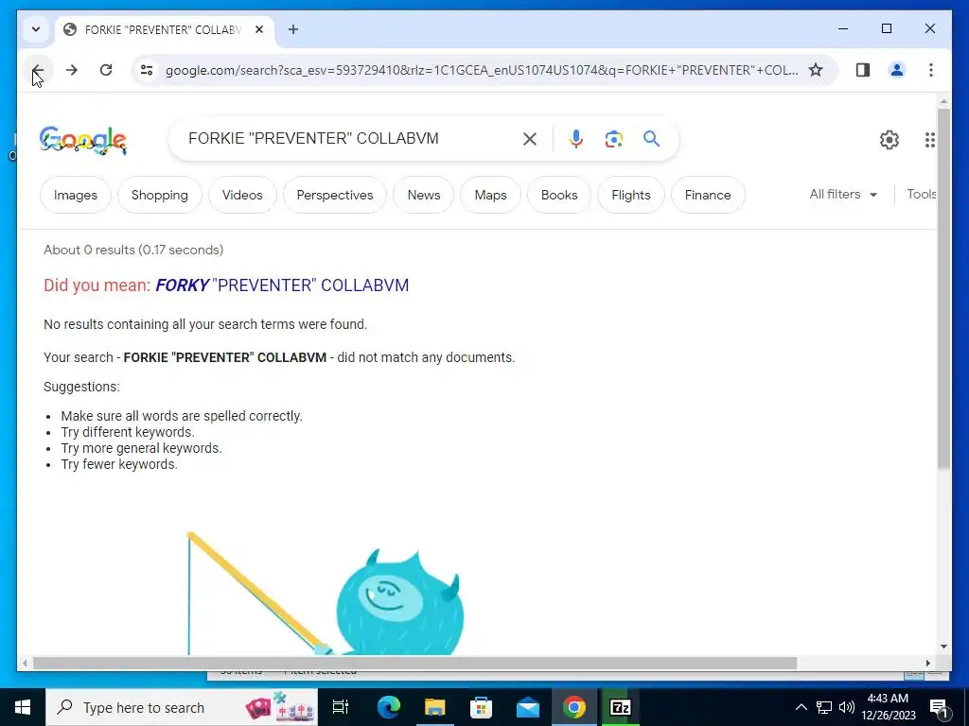Open the notification center
Screen dimensions: 969x726
[x=939, y=707]
